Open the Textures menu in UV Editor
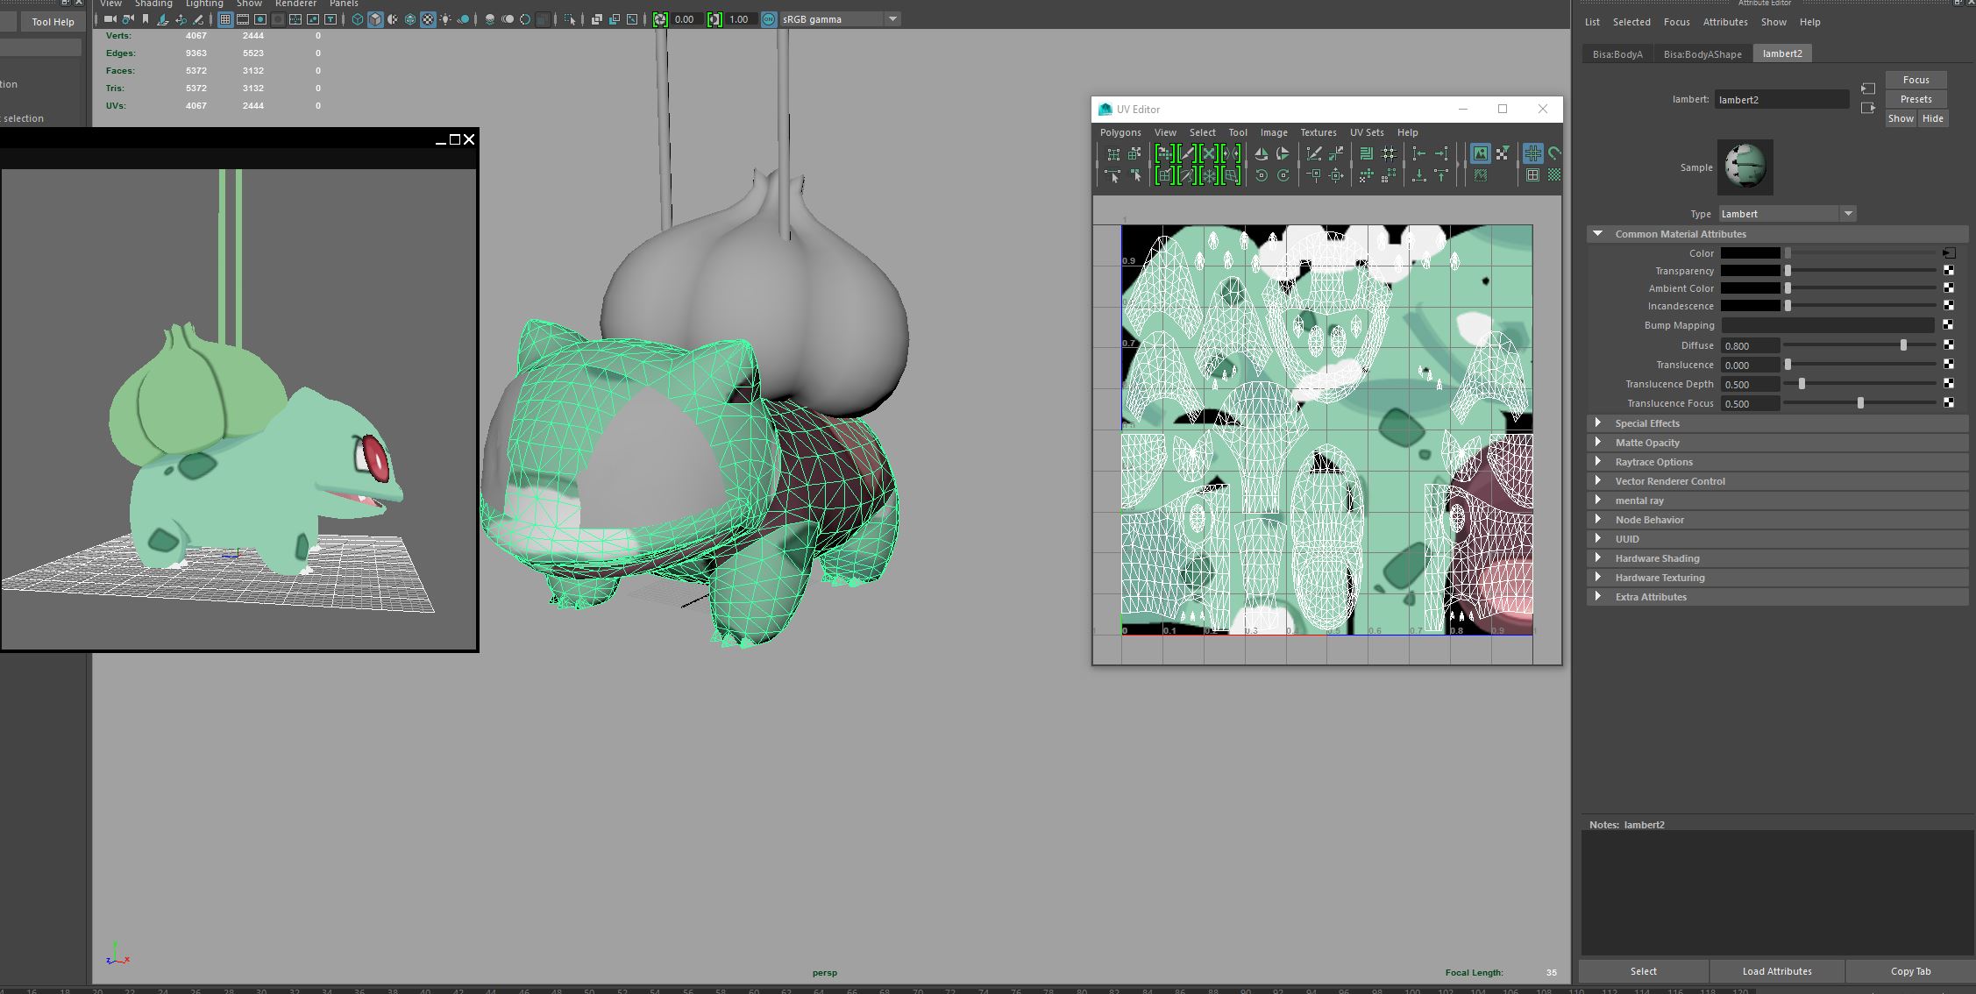The image size is (1976, 994). tap(1318, 132)
